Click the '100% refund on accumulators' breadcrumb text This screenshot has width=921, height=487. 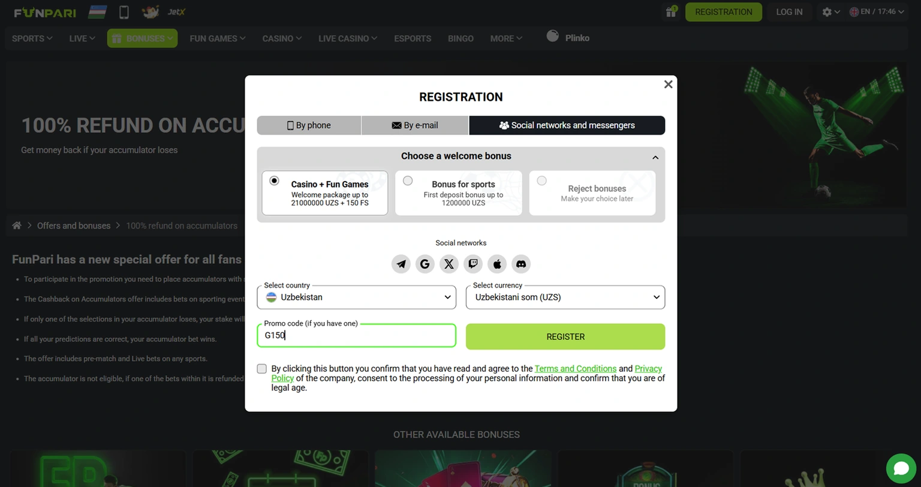coord(182,226)
